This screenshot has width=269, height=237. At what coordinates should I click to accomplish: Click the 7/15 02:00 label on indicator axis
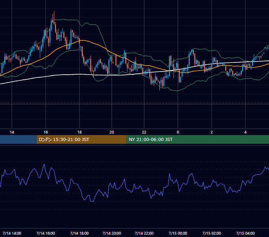(x=212, y=233)
